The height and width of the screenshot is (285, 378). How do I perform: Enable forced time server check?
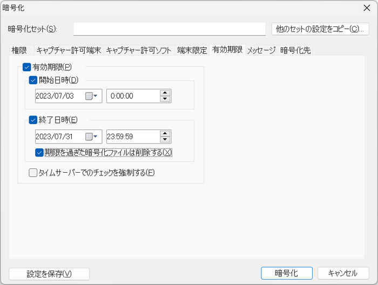click(33, 173)
